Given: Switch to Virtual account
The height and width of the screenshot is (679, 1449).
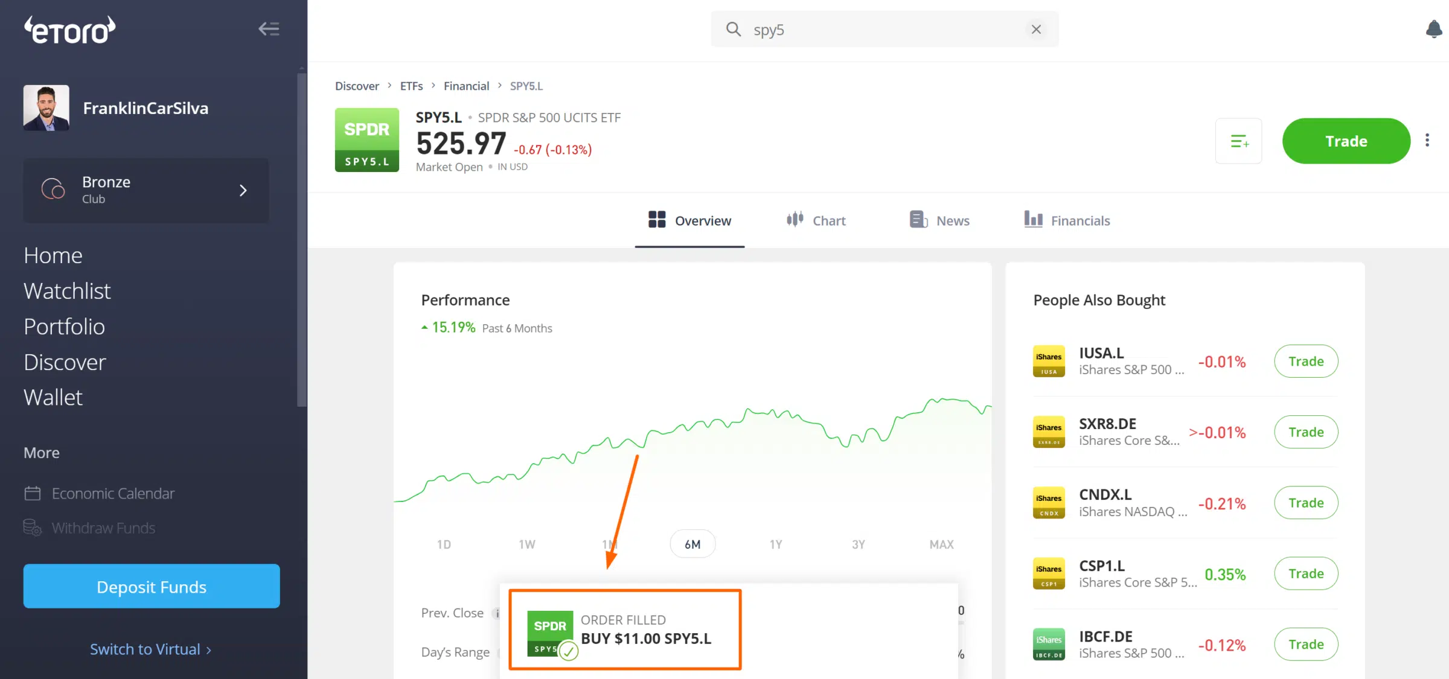Looking at the screenshot, I should 150,649.
